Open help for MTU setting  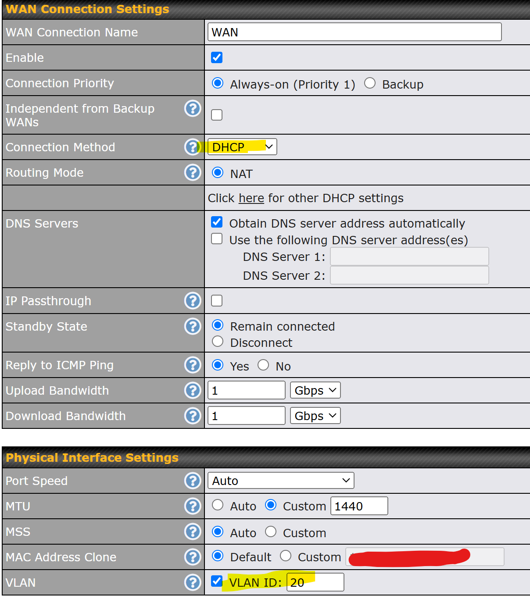(x=193, y=506)
